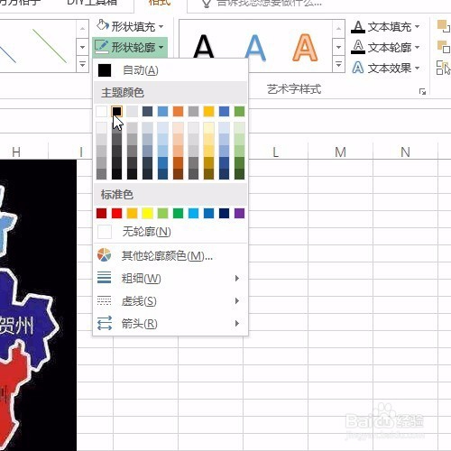Click the Selection Pane icon
451x451 pixels.
tap(443, 68)
